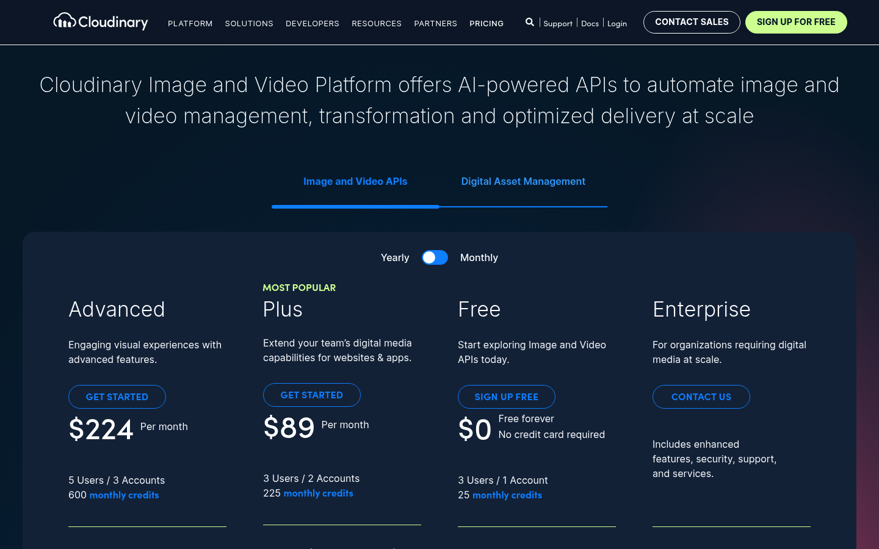Click the $0 price text

coord(475,429)
